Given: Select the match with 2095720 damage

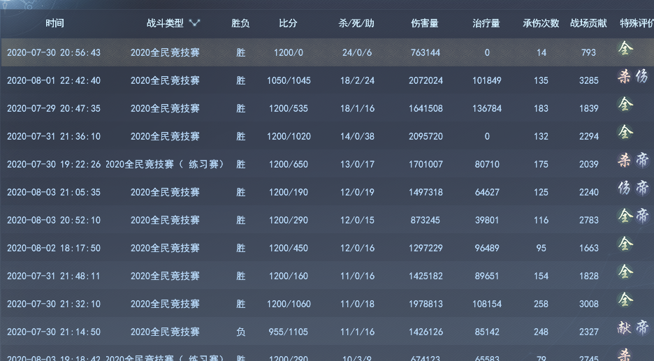Looking at the screenshot, I should [x=425, y=136].
